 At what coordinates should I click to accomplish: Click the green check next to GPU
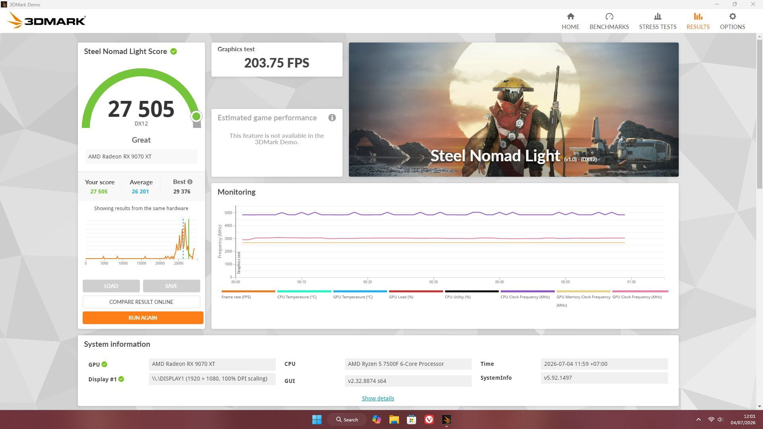click(104, 364)
